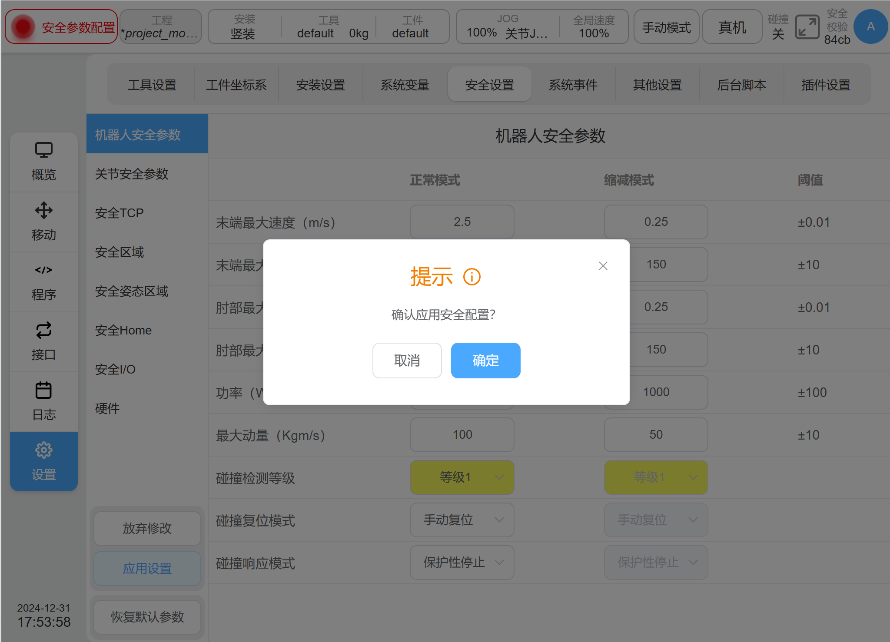
Task: Select Safety Home (安全Home) menu item
Action: pyautogui.click(x=147, y=330)
